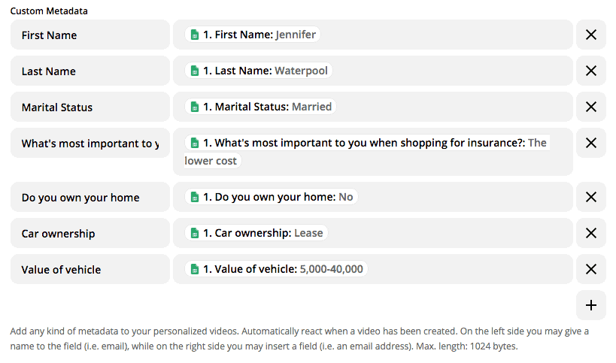Select the Last Name: Waterpool value pill
Screen dimensions: 616x363
click(x=258, y=71)
